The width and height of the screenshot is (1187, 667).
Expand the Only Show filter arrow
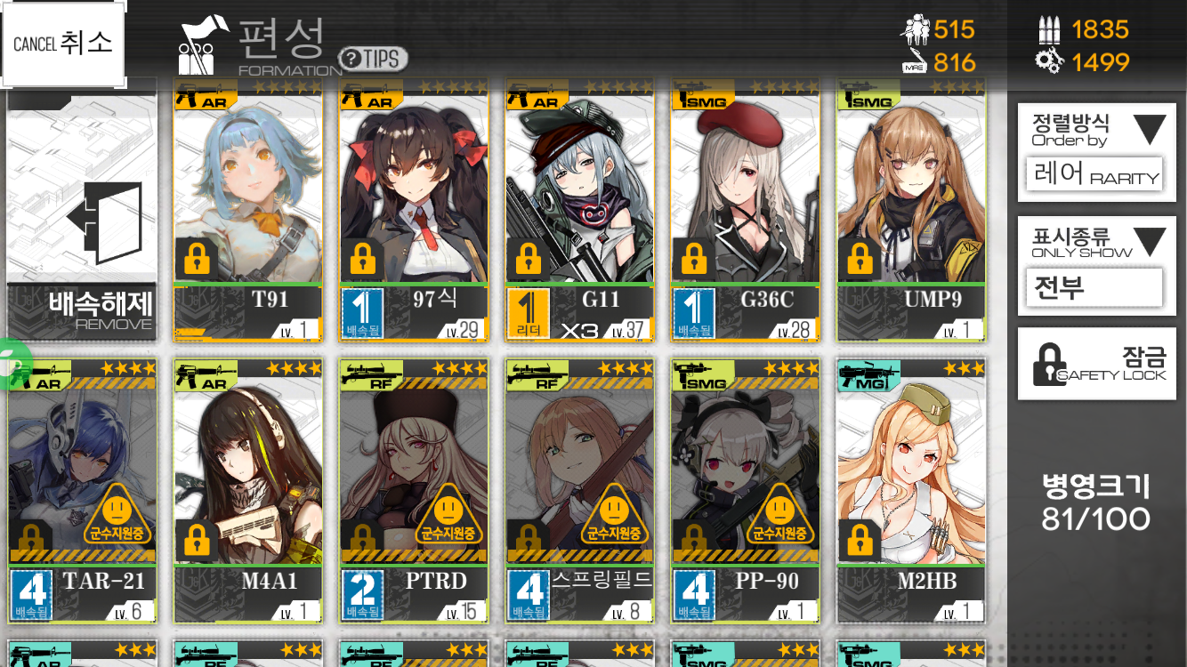click(1149, 242)
